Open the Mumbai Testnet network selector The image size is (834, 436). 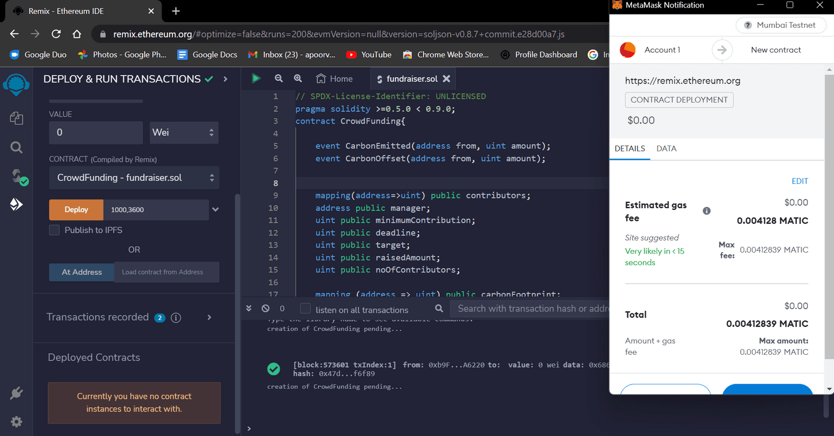coord(780,25)
